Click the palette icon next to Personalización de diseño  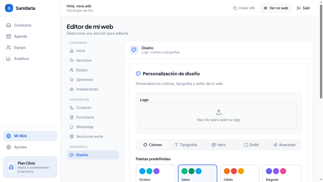tap(138, 74)
